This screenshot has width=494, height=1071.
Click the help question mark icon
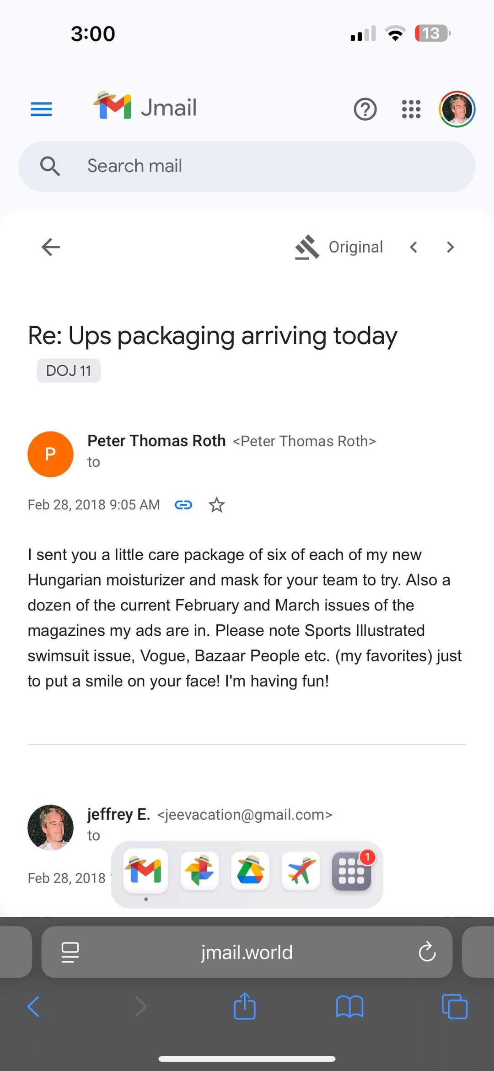coord(365,109)
